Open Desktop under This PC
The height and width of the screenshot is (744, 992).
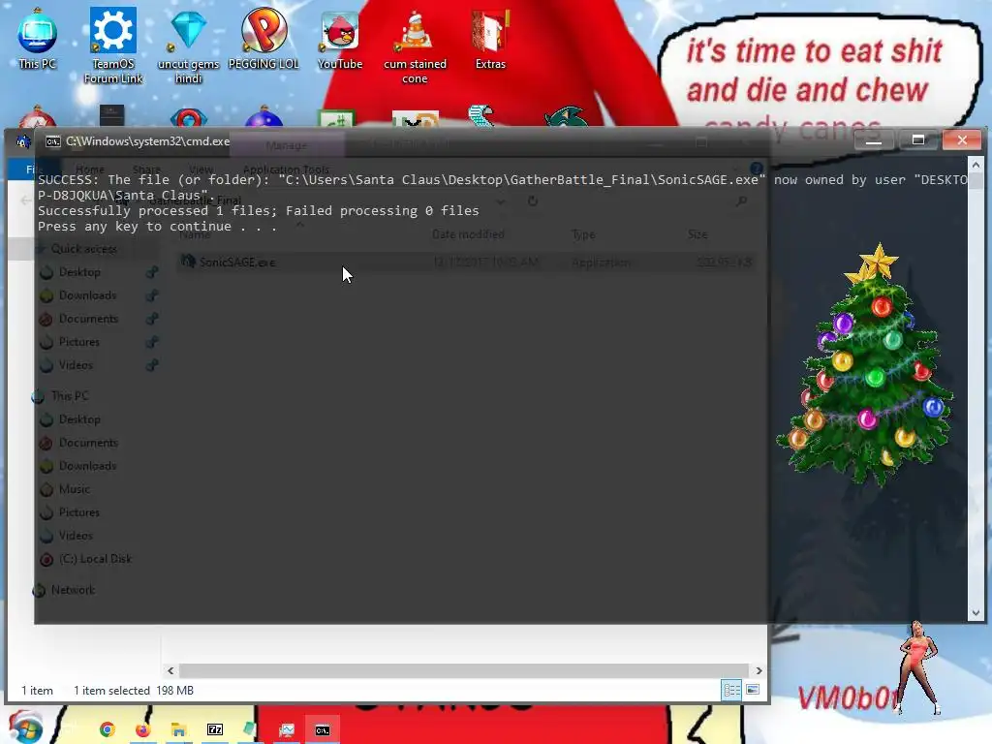tap(79, 419)
